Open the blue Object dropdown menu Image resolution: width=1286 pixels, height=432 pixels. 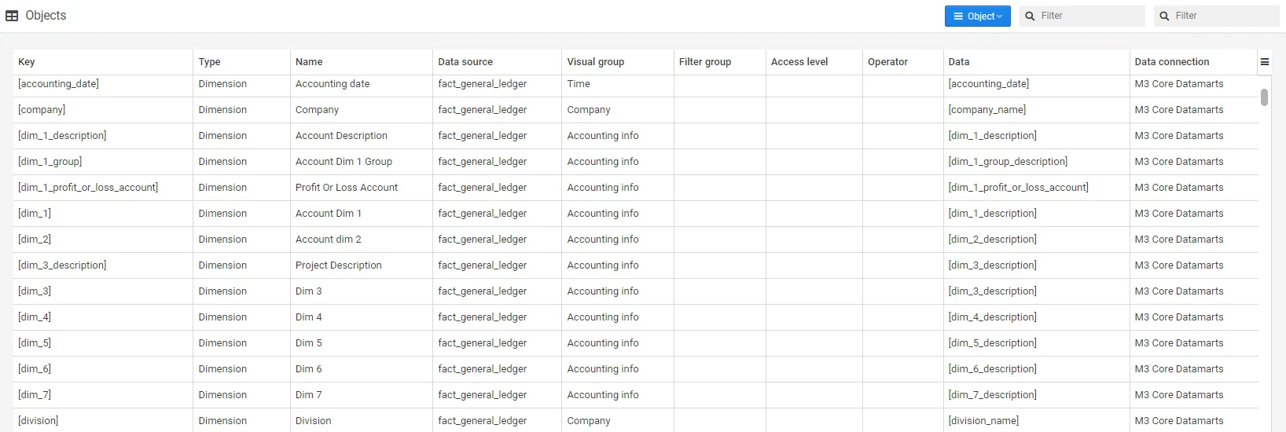tap(977, 16)
